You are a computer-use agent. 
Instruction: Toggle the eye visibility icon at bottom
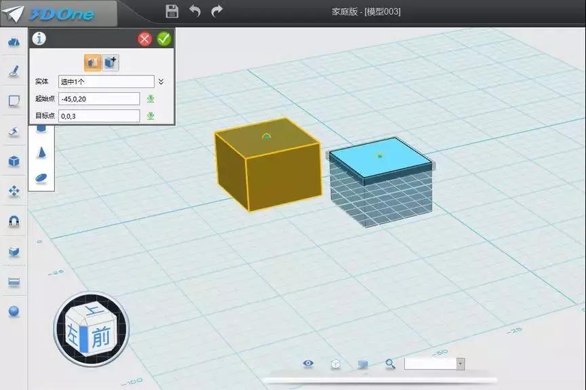[308, 364]
